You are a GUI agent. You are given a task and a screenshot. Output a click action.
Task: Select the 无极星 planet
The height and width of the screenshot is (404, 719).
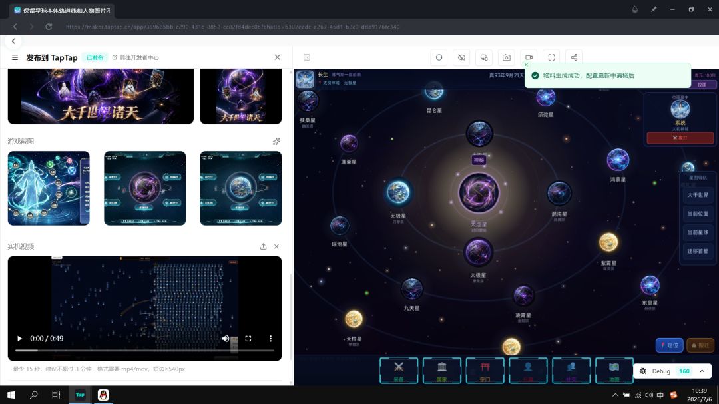pyautogui.click(x=398, y=192)
